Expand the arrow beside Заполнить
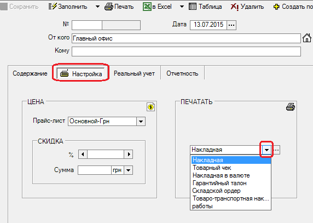The image size is (313, 223). (x=97, y=7)
